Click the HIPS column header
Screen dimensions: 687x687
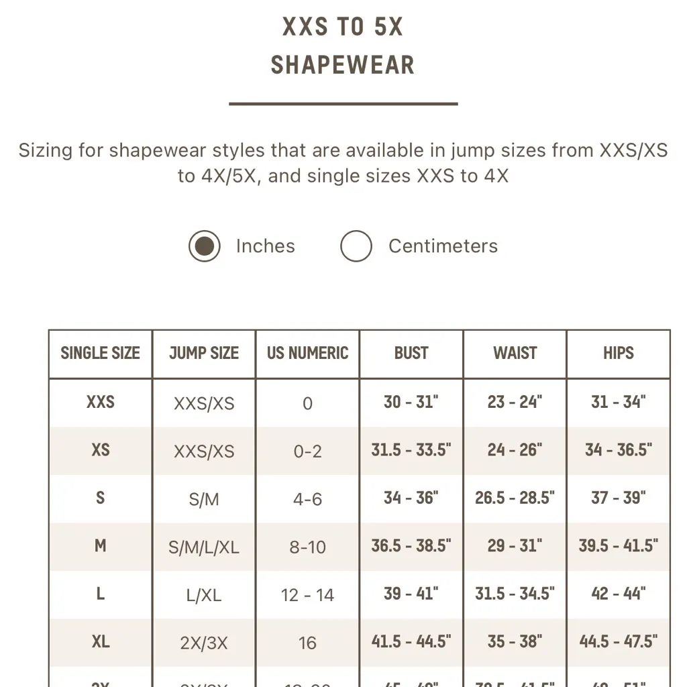point(618,354)
